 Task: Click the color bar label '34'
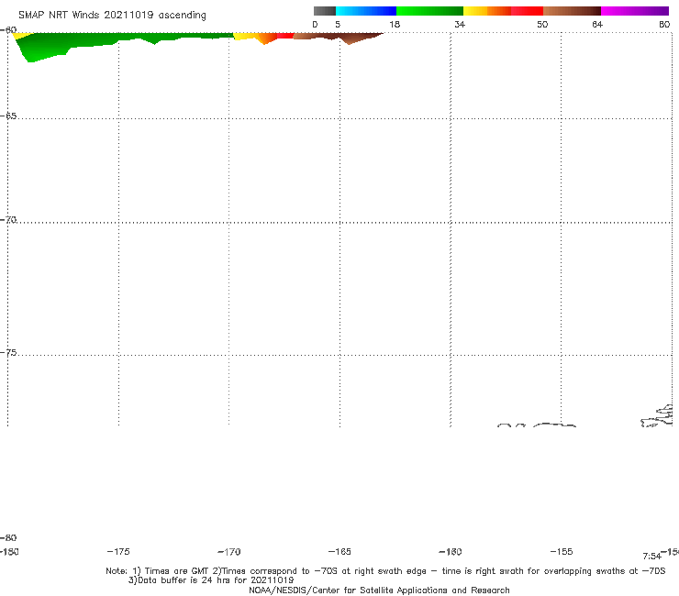pos(460,25)
